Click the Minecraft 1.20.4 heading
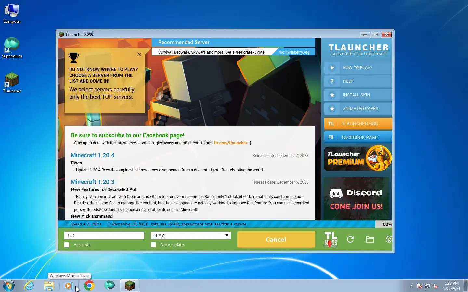This screenshot has width=468, height=292. [x=93, y=155]
